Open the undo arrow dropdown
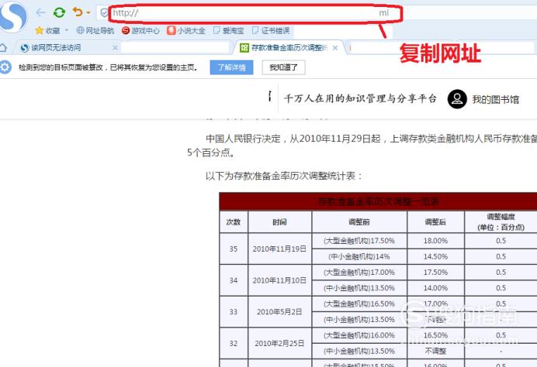Screen dimensions: 537x367 pos(88,13)
